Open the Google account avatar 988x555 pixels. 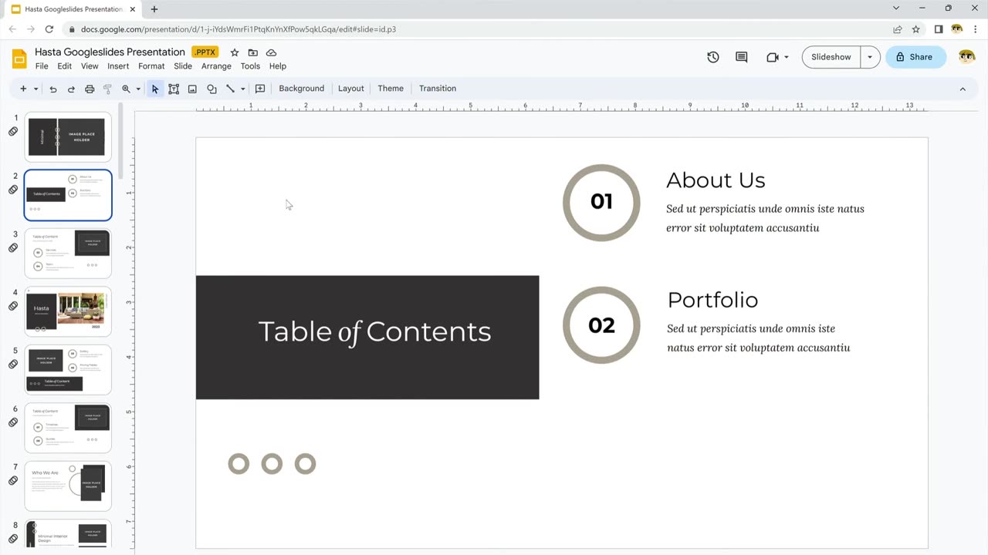[x=967, y=57]
